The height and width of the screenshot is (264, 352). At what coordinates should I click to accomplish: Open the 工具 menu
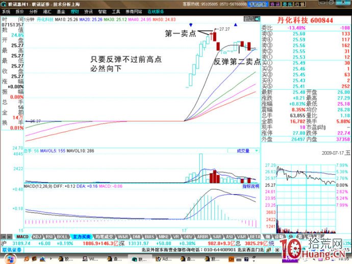(116, 12)
